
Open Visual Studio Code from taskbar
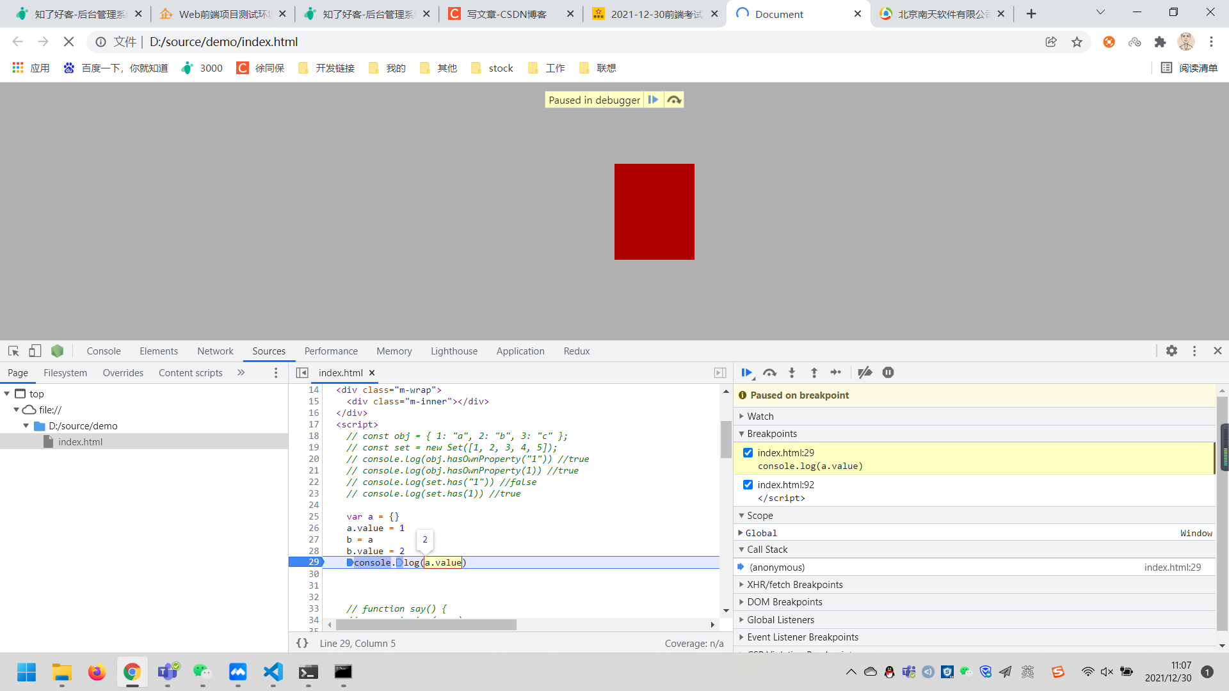click(273, 671)
